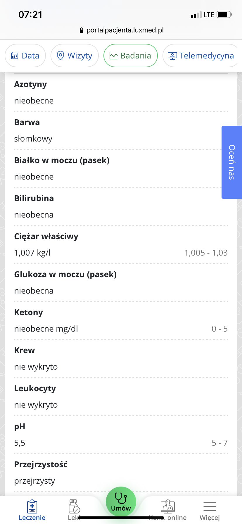Tap the monitor icon for Telemedycyna
242x524 pixels.
pyautogui.click(x=172, y=56)
